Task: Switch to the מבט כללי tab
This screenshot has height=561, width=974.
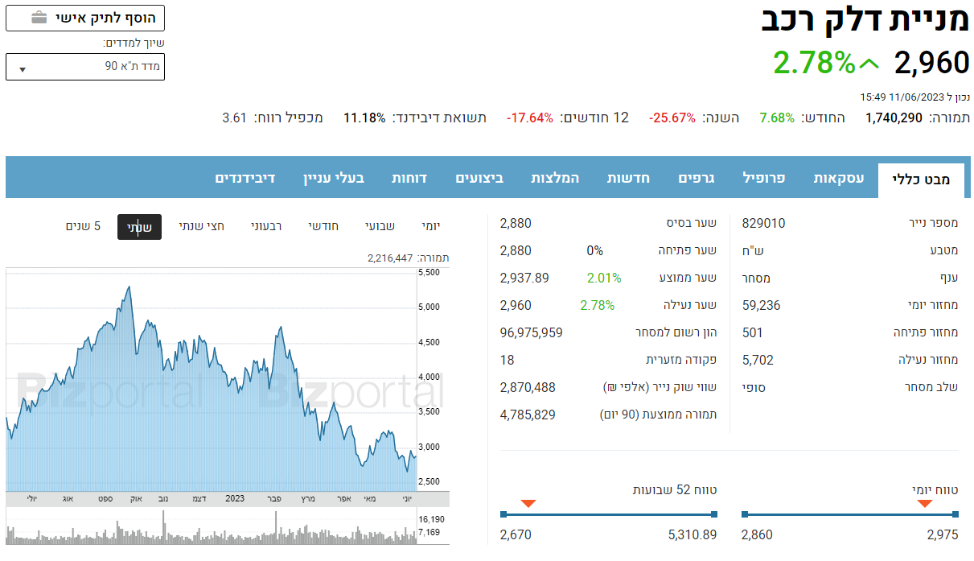Action: [x=921, y=179]
